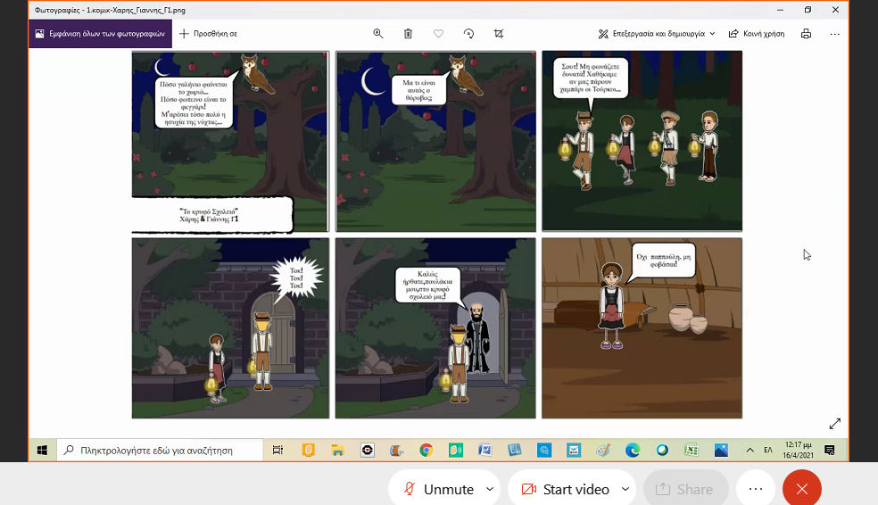The image size is (878, 505).
Task: Add photo to favorites with heart icon
Action: 438,33
